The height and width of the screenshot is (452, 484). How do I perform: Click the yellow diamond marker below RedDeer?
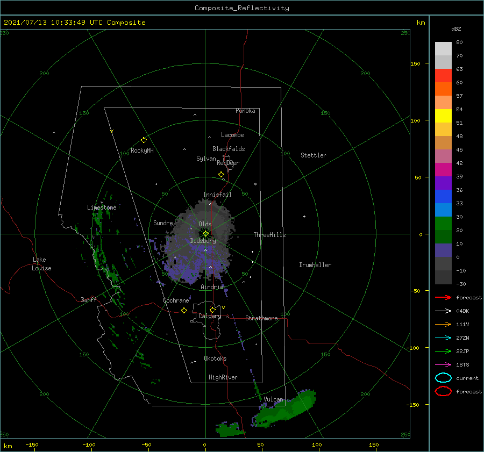(x=221, y=175)
